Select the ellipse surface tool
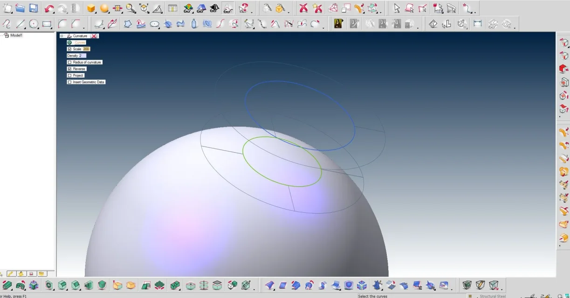570x298 pixels. coord(154,24)
